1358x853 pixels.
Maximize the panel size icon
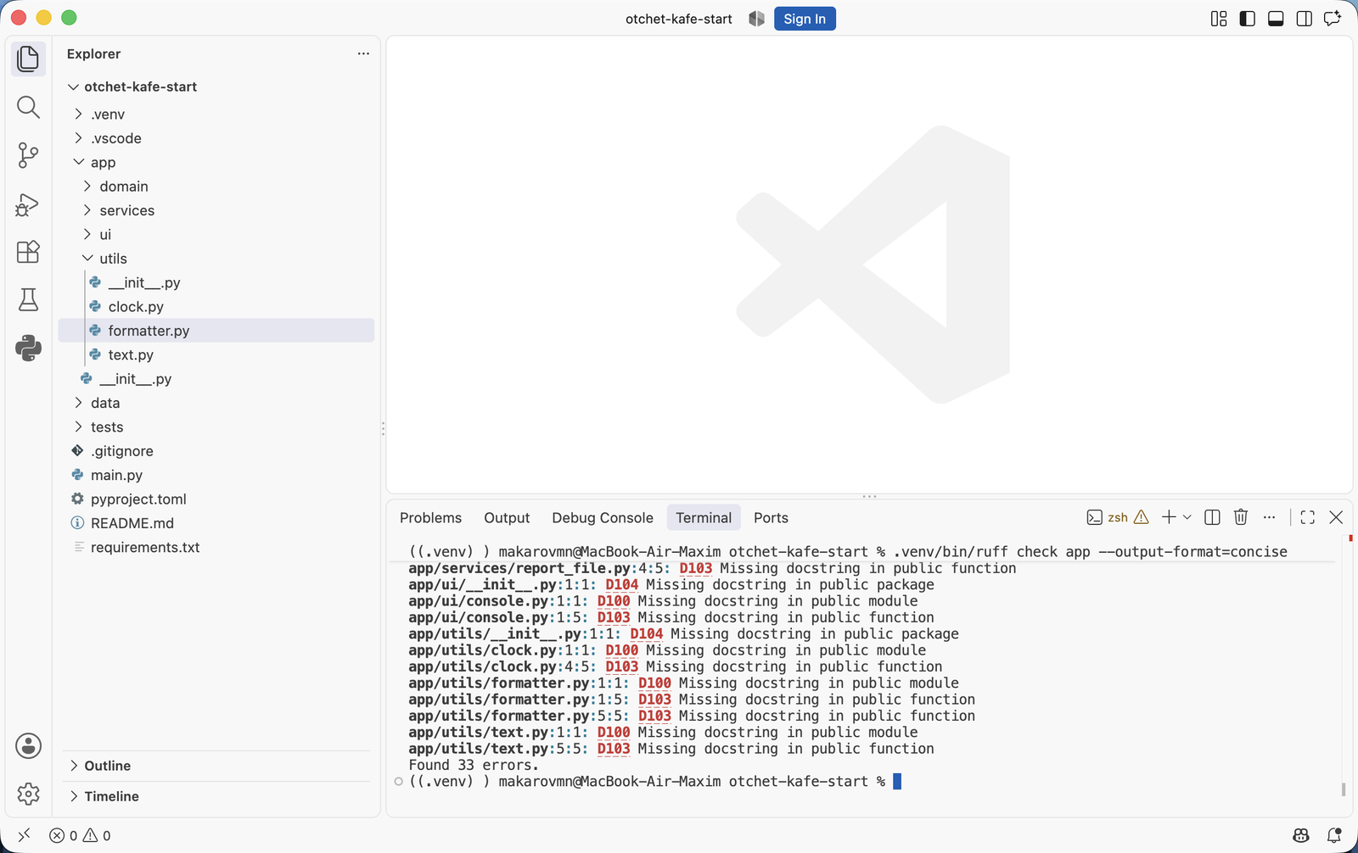coord(1307,517)
